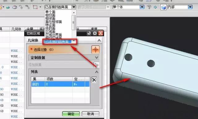Click the add new set icon

(x=97, y=64)
